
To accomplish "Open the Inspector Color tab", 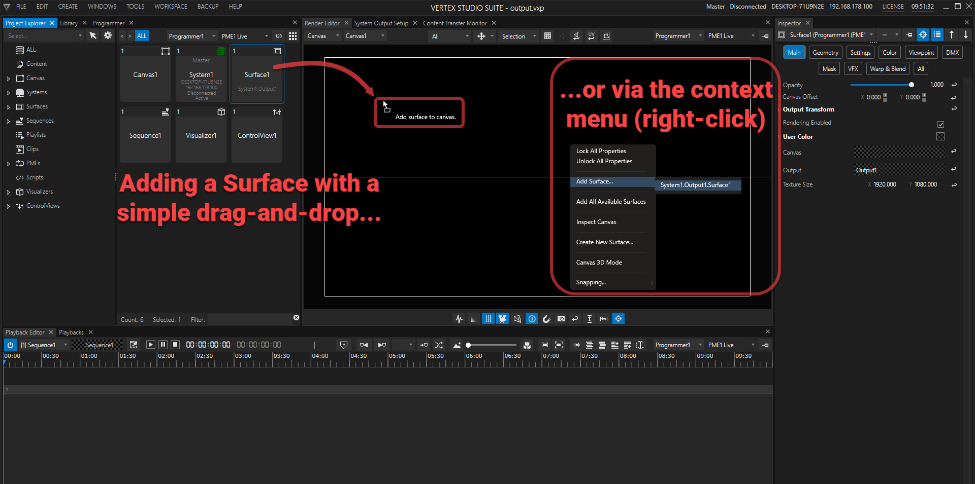I will click(x=890, y=53).
